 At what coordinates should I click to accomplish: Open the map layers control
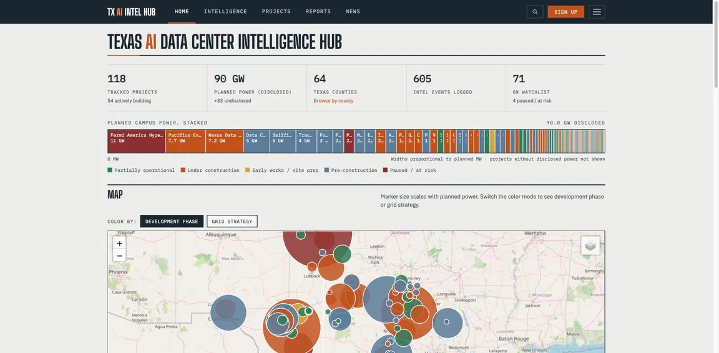point(590,245)
